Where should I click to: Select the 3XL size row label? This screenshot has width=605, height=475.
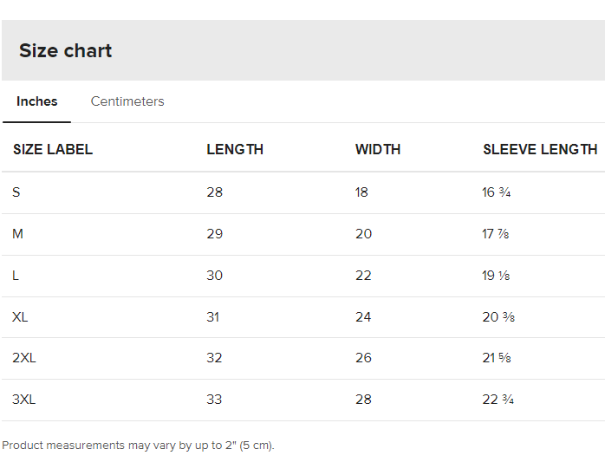[24, 400]
